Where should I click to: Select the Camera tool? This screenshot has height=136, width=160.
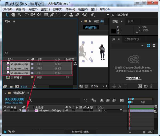click(33, 15)
